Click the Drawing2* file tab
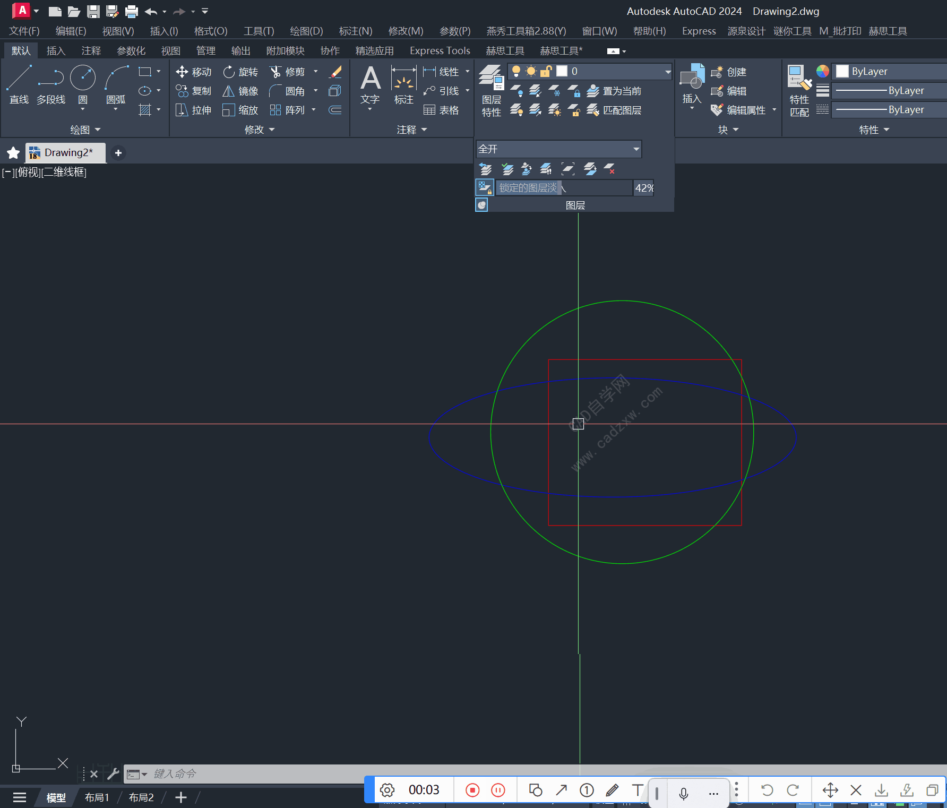This screenshot has height=808, width=947. point(66,153)
